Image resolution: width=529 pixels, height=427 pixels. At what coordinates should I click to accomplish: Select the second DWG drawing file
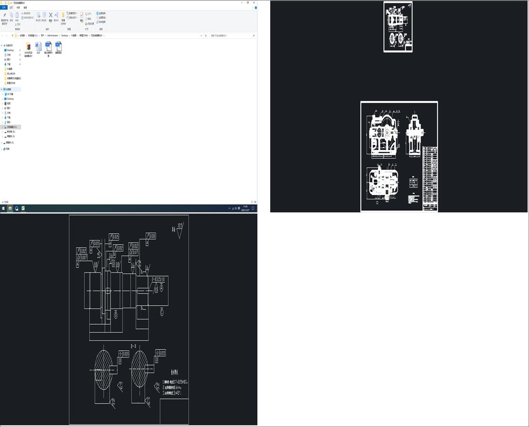(58, 48)
